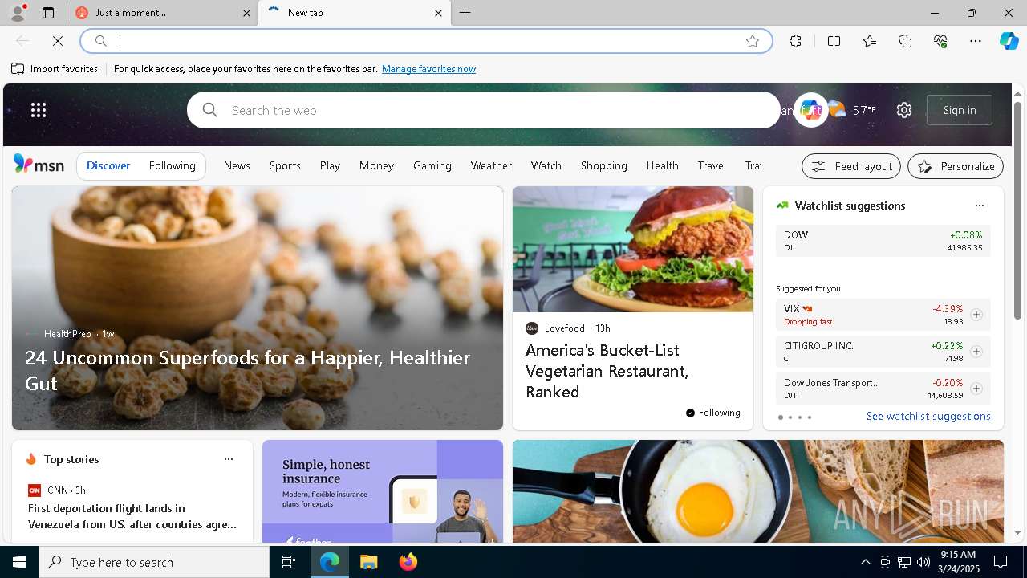
Task: Open the Edge profile icon
Action: click(17, 13)
